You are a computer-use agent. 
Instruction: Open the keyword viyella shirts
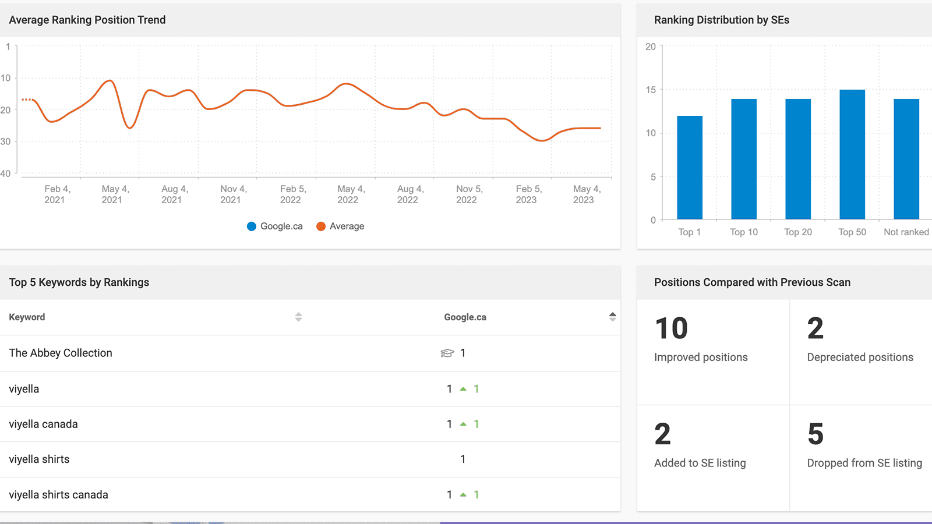[39, 459]
